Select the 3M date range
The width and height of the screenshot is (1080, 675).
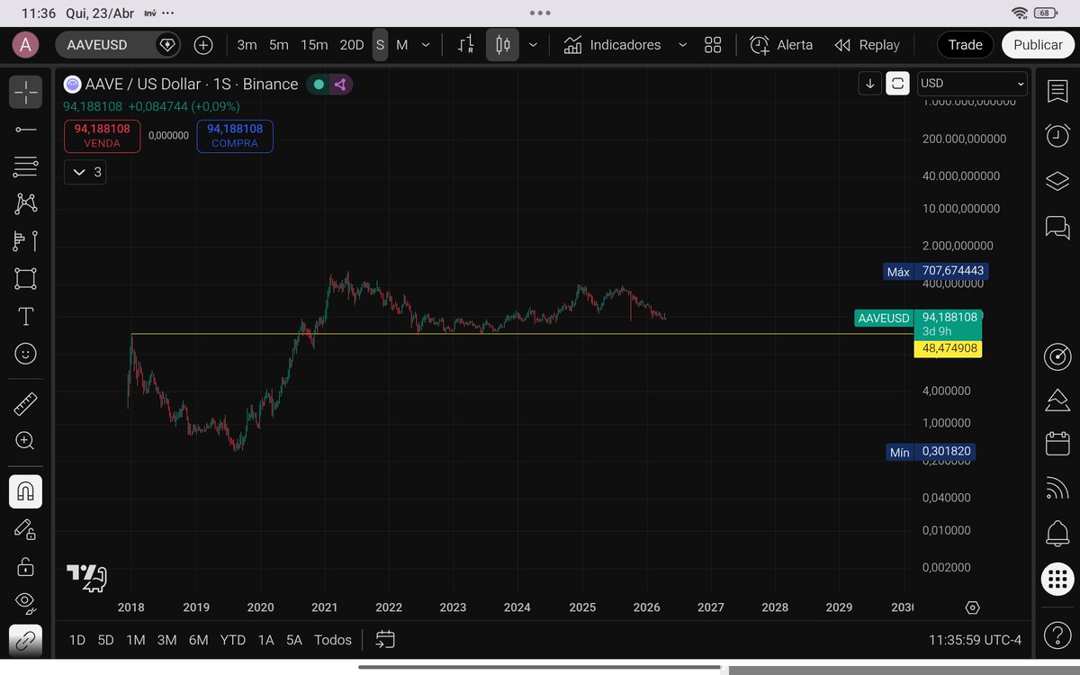click(x=166, y=640)
